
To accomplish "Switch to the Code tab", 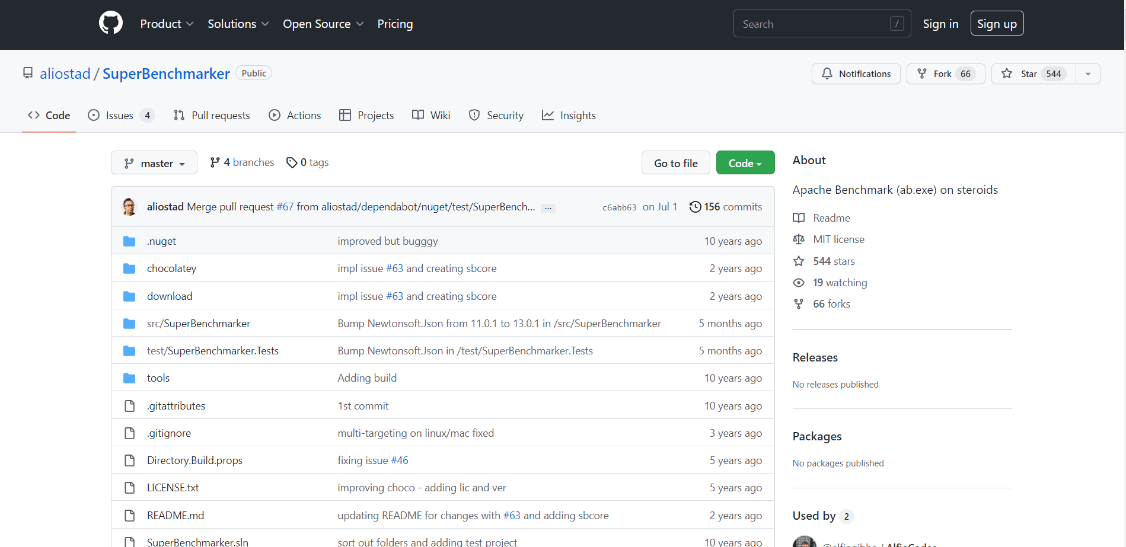I will (49, 116).
